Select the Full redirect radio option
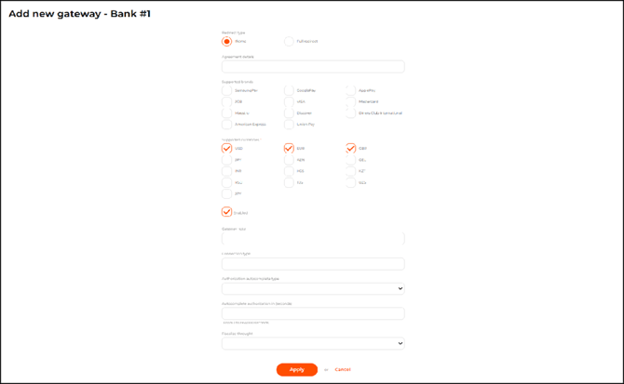 (x=289, y=41)
